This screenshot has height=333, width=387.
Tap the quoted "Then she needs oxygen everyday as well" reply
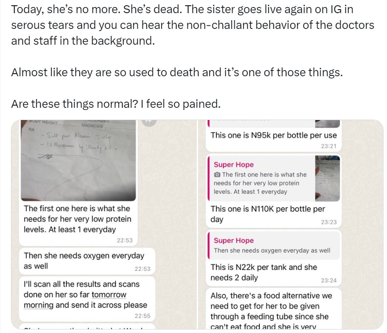pos(272,251)
